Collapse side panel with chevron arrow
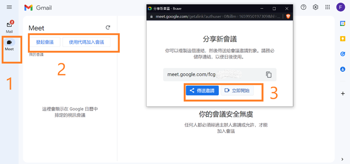Screen dimensions: 350x164 [x=343, y=159]
